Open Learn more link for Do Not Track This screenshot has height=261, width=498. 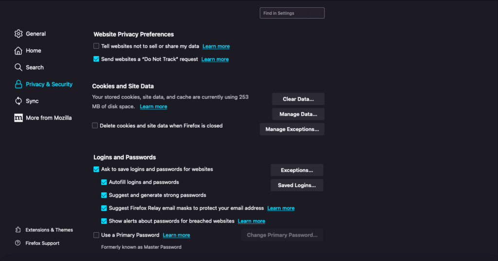215,59
